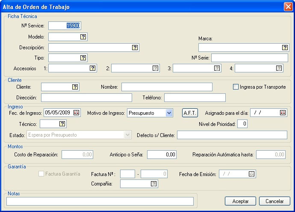Click the Cancelar button
The height and width of the screenshot is (212, 295).
click(x=274, y=201)
